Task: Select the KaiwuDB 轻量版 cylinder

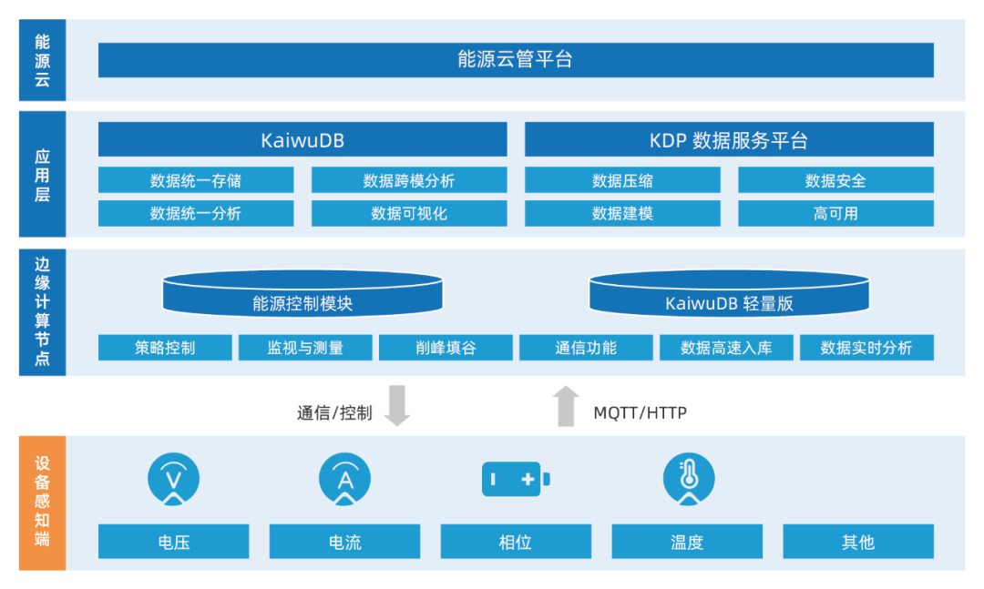Action: [729, 293]
